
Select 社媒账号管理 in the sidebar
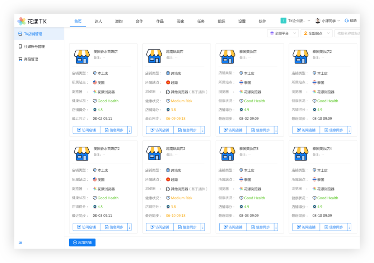click(x=34, y=47)
